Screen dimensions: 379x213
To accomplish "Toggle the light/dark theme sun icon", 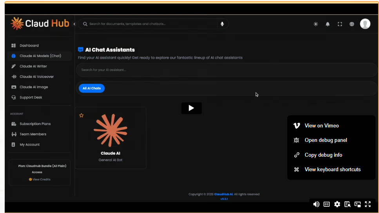I will point(316,24).
